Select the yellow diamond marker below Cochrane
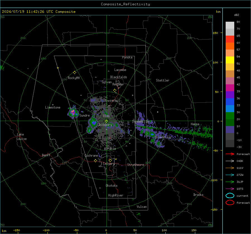This screenshot has width=251, height=234. 95,161
